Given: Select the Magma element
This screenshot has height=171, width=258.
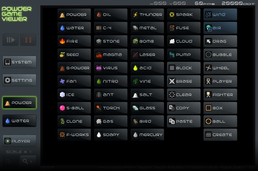Looking at the screenshot, I should point(111,54).
